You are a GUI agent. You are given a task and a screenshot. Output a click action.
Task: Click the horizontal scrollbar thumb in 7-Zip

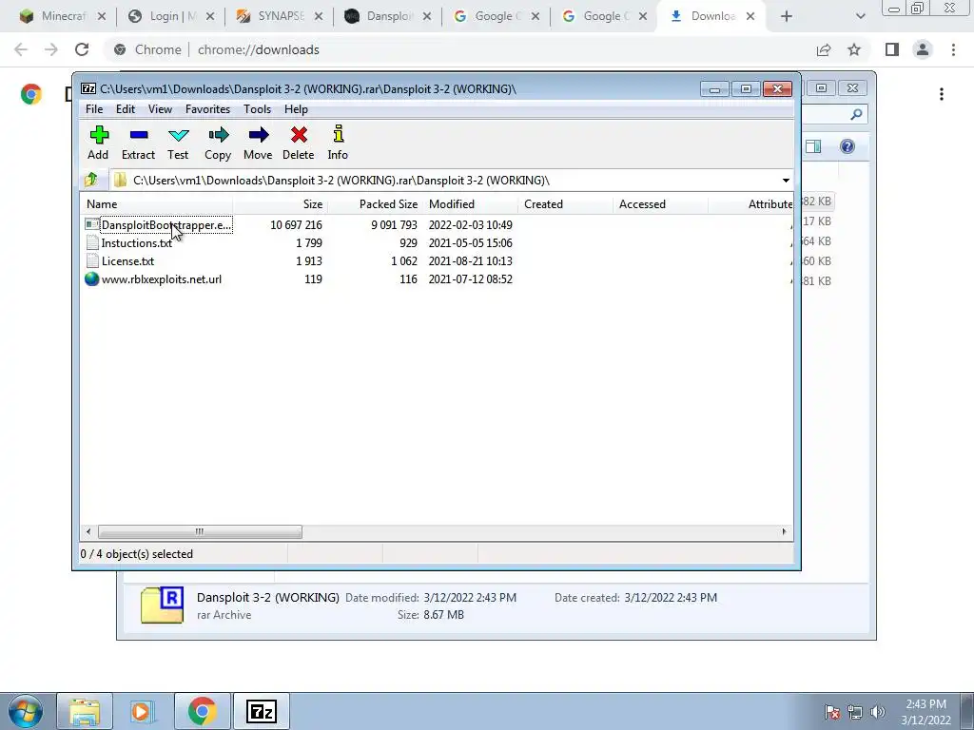click(200, 532)
